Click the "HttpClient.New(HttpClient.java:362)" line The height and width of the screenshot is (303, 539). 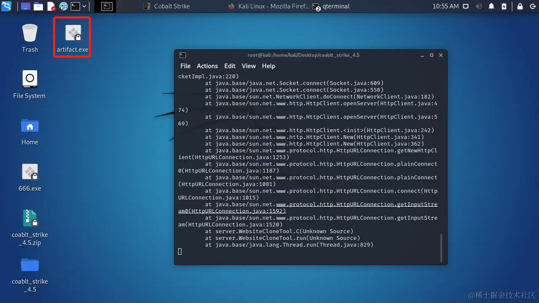click(x=315, y=144)
